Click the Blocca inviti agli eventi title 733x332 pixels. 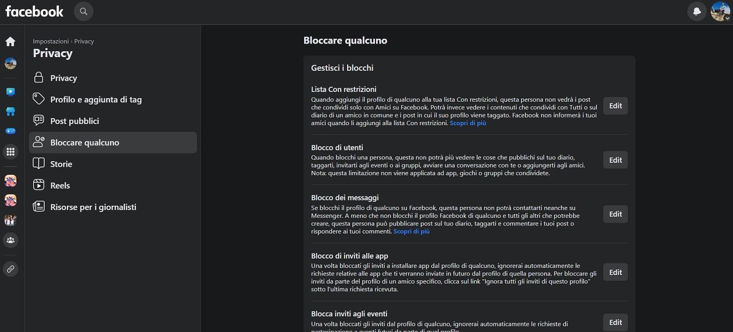(x=349, y=313)
